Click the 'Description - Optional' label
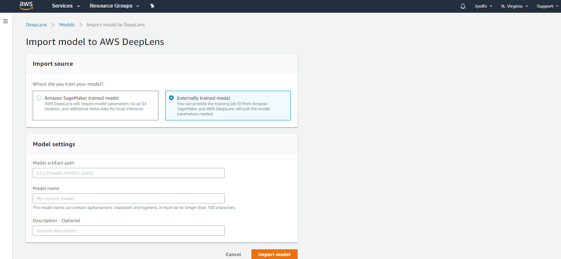The width and height of the screenshot is (561, 259). click(56, 220)
